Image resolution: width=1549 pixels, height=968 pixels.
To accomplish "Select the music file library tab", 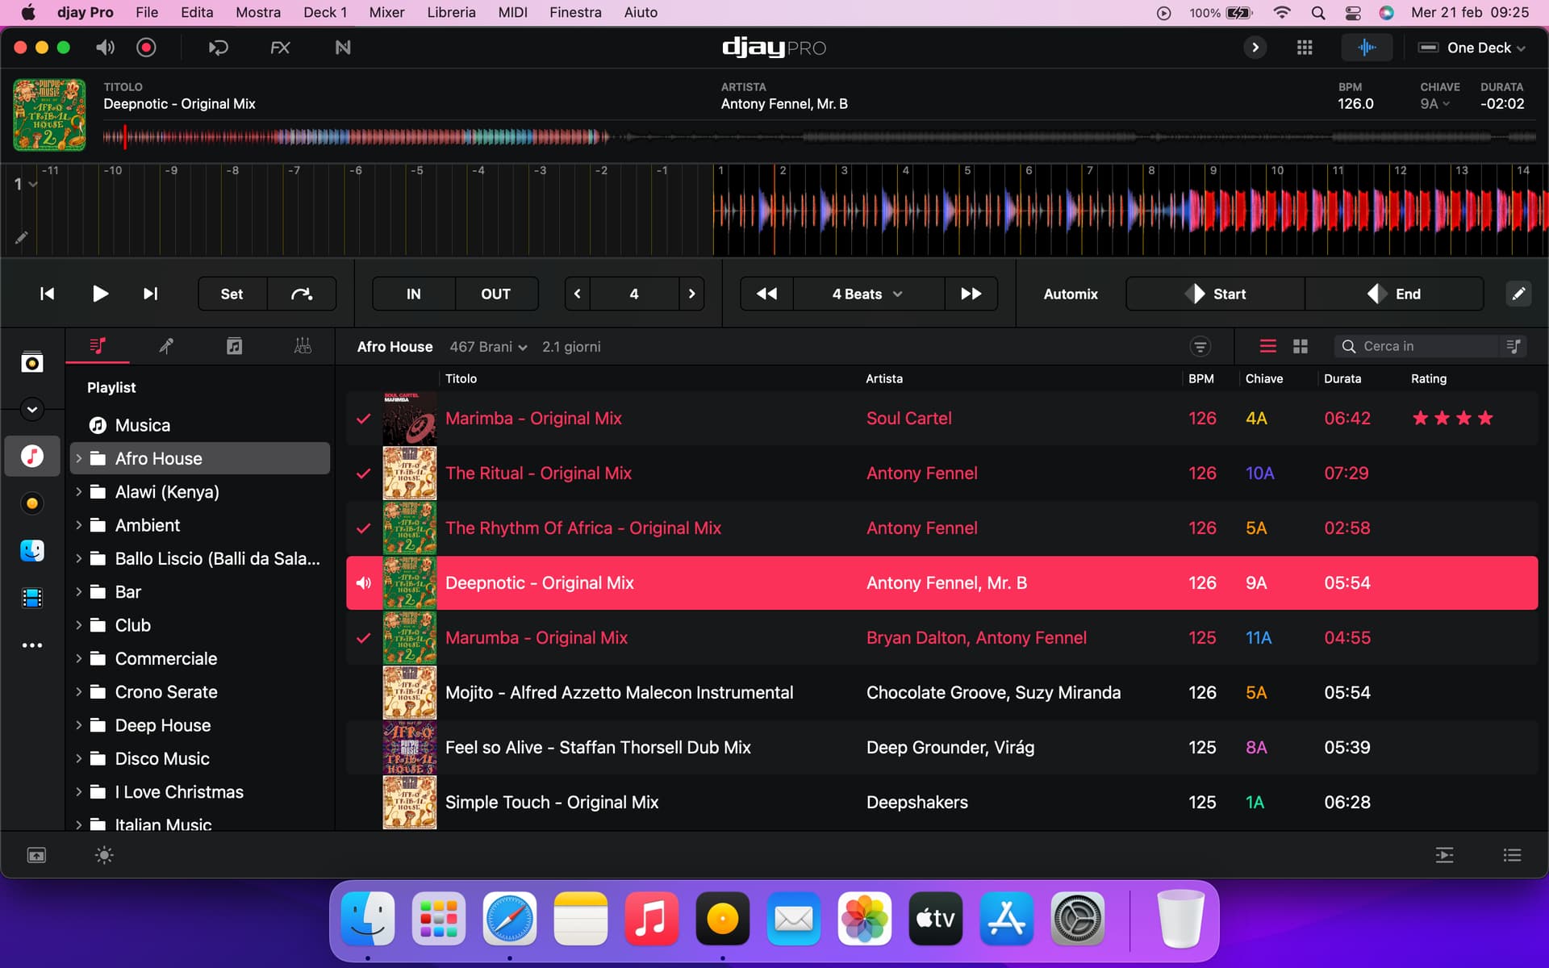I will pyautogui.click(x=234, y=346).
